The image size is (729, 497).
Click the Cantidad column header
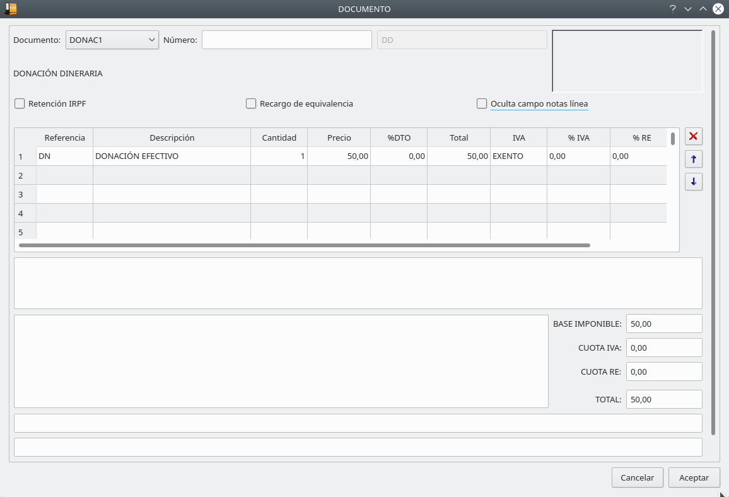click(x=279, y=137)
